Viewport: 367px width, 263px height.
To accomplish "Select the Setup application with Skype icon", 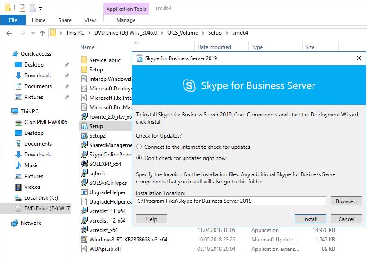I will (96, 126).
